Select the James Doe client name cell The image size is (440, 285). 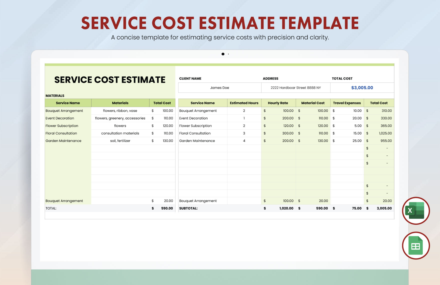219,88
